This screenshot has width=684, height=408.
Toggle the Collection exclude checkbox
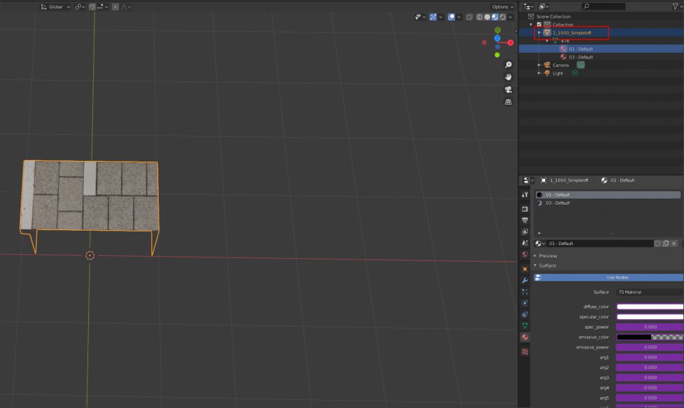coord(539,24)
